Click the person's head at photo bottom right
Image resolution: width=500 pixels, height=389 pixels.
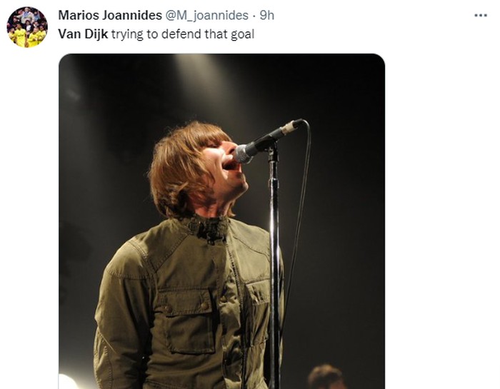pyautogui.click(x=326, y=378)
